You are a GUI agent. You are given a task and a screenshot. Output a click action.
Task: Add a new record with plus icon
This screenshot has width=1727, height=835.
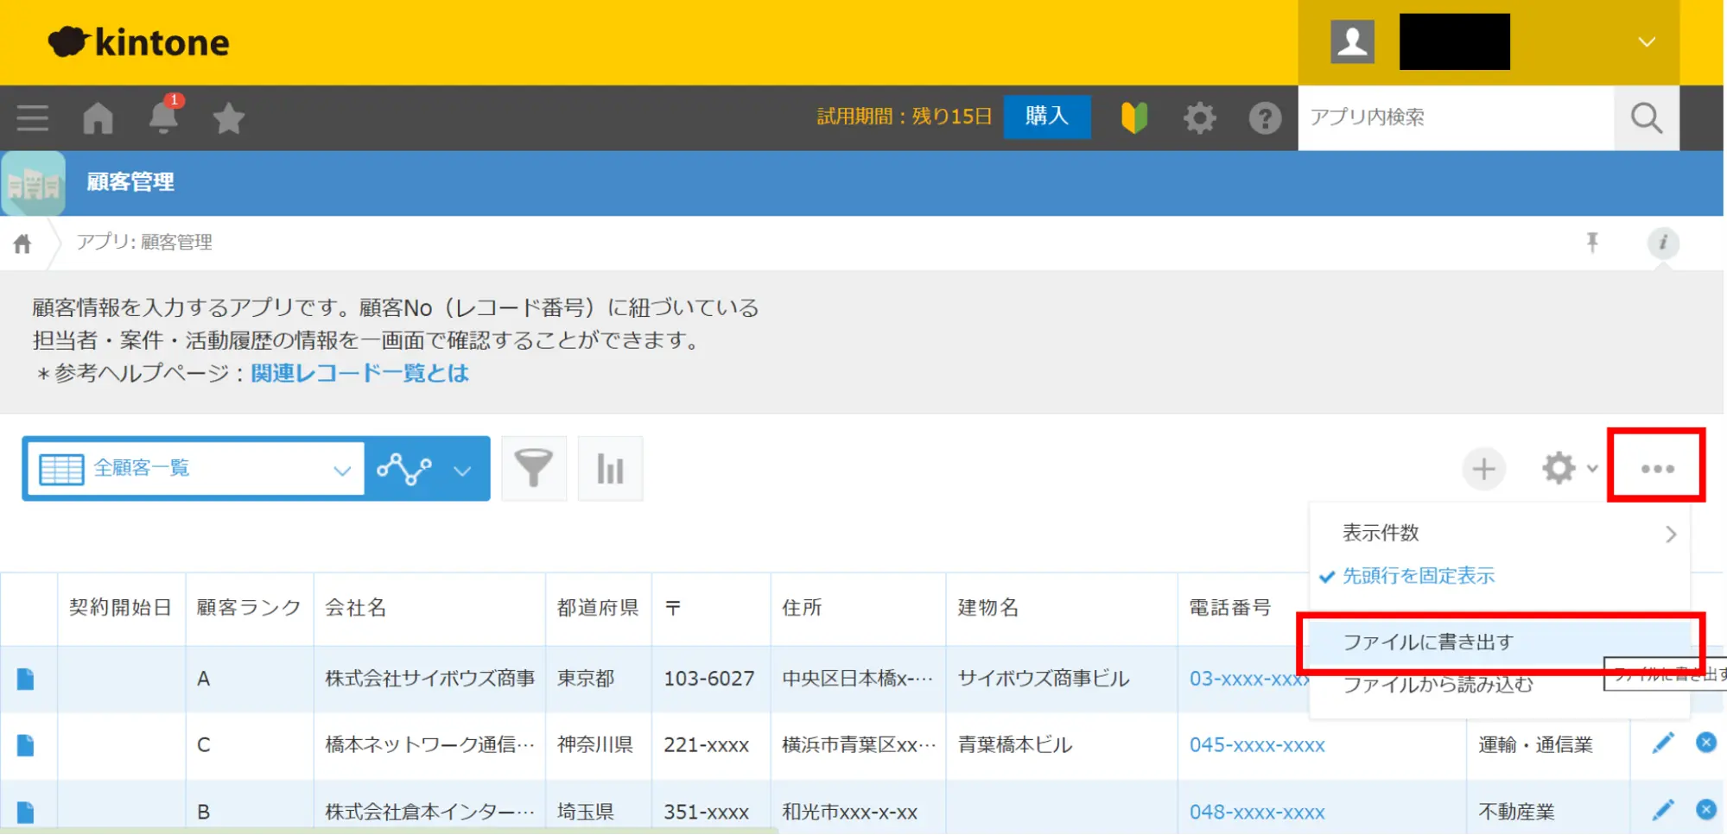pyautogui.click(x=1483, y=469)
